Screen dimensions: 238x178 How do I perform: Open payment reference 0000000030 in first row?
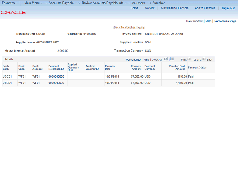pyautogui.click(x=56, y=76)
